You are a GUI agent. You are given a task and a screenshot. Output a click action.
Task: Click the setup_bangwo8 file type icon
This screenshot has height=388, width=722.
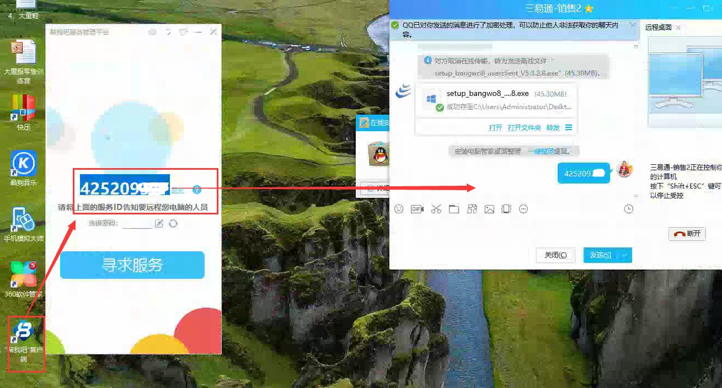click(x=431, y=99)
